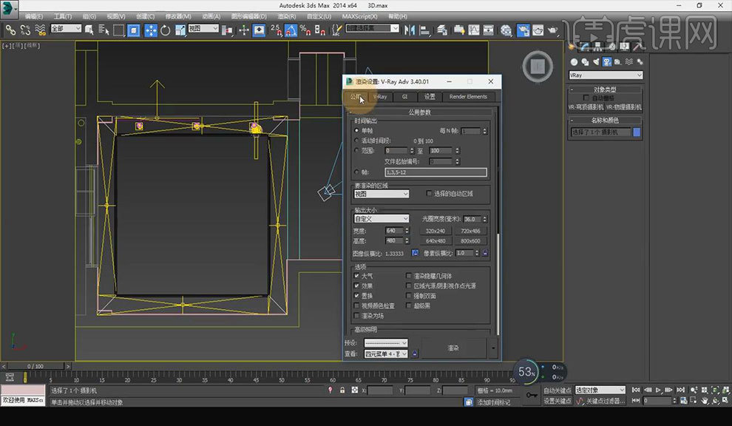732x426 pixels.
Task: Activate the Select and Scale tool
Action: click(x=180, y=30)
